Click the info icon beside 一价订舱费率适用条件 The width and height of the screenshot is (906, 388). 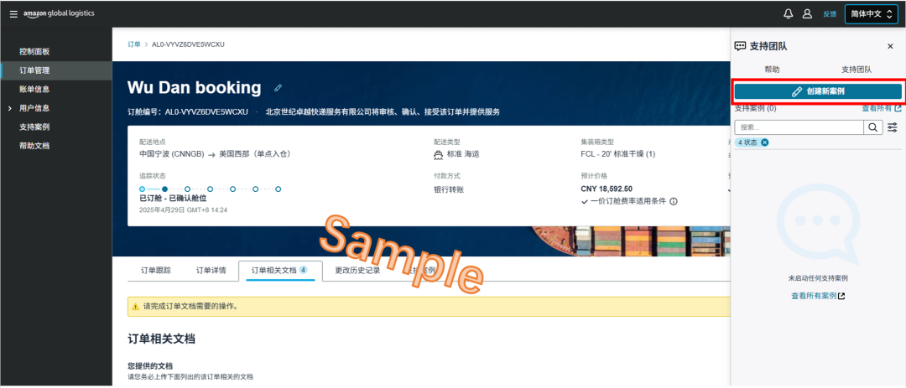tap(674, 201)
